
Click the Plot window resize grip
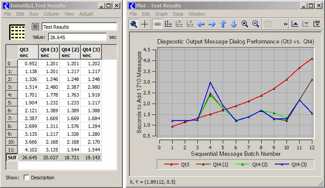(321, 183)
